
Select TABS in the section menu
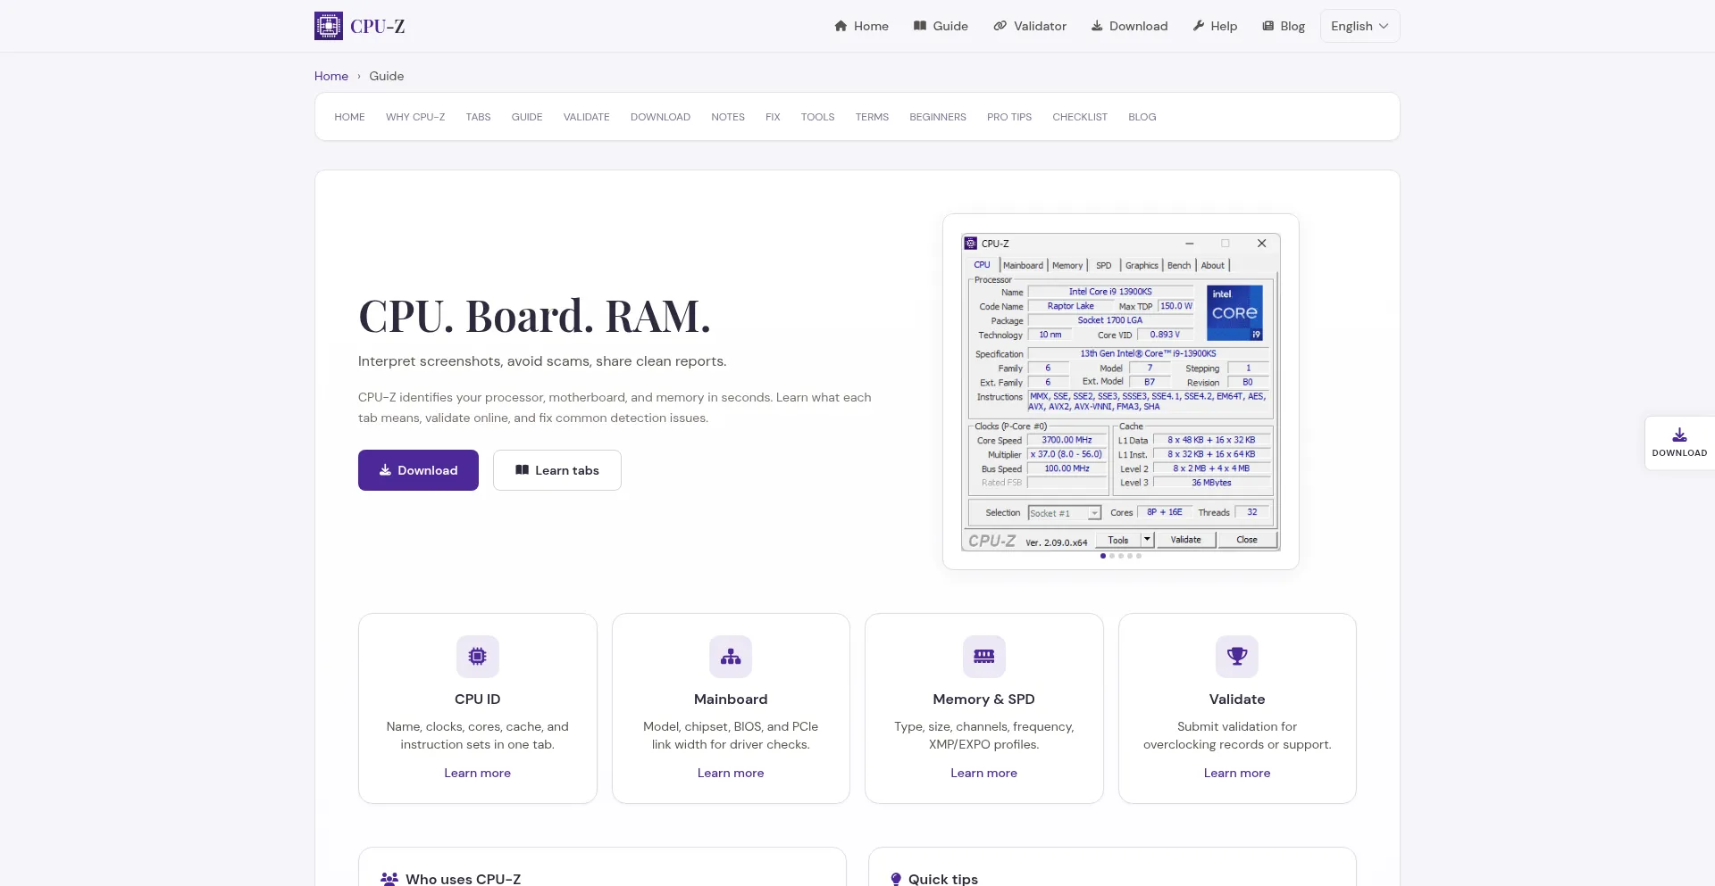tap(478, 117)
